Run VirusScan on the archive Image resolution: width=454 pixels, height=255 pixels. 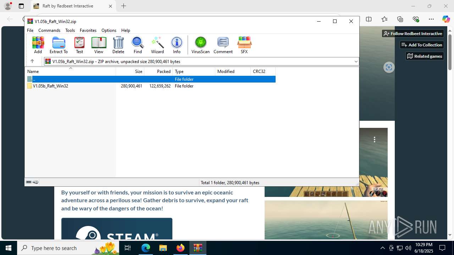[x=200, y=45]
